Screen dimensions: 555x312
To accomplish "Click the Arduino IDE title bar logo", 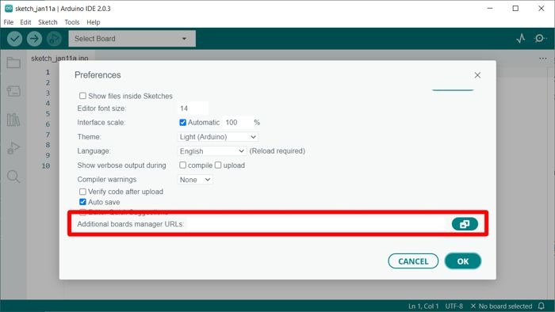I will point(9,9).
